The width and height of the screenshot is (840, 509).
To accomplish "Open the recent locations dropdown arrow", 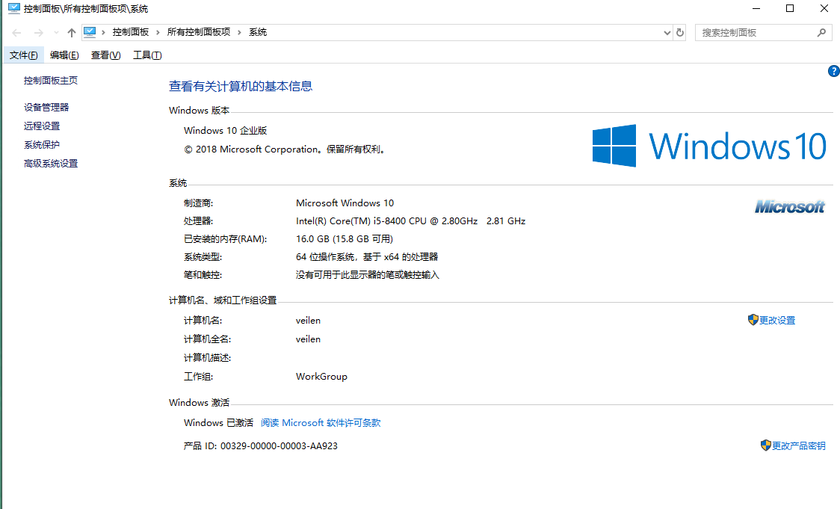I will [56, 33].
